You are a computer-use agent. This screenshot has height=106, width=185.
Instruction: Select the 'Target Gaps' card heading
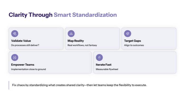click(132, 41)
